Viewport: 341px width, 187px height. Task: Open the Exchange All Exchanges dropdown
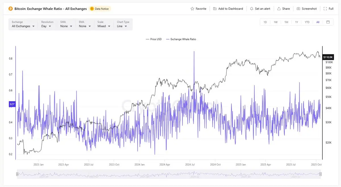point(23,24)
